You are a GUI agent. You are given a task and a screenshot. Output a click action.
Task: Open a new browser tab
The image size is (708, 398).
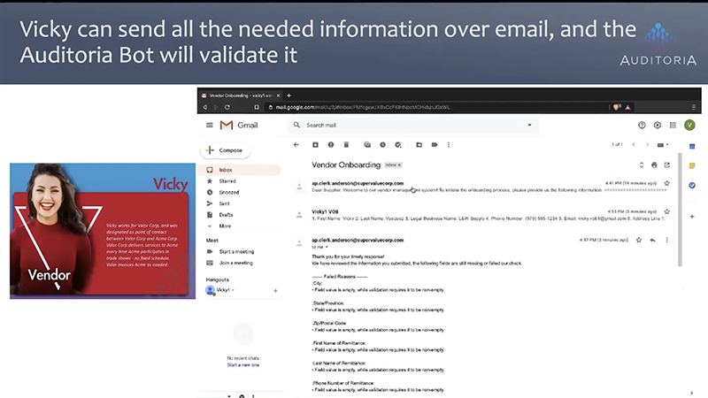pos(289,96)
